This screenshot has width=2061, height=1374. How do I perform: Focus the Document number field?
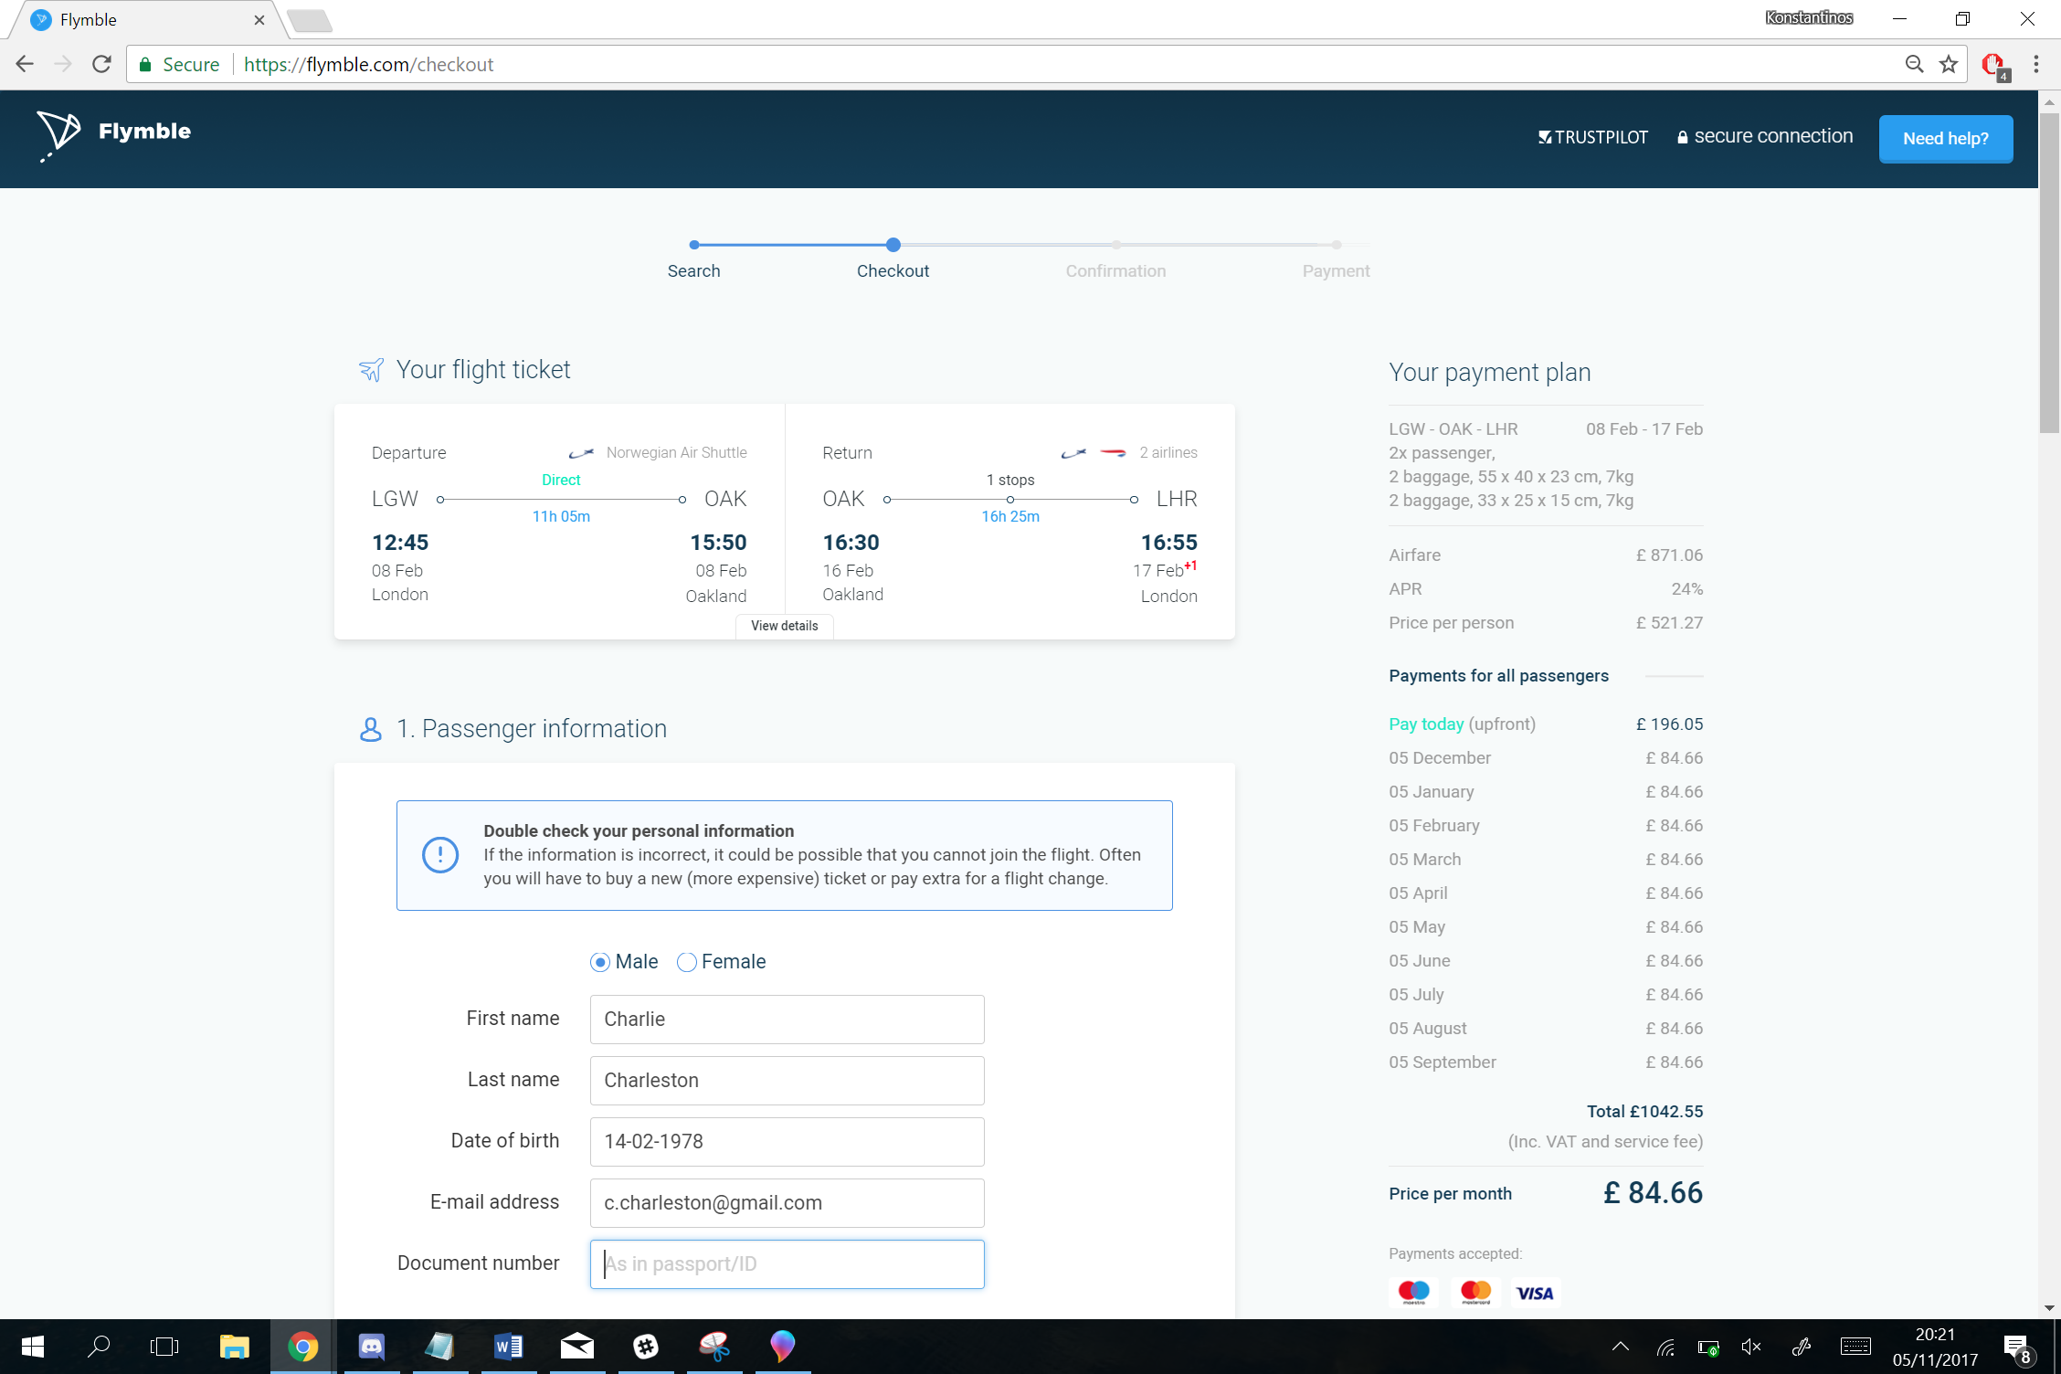pos(787,1264)
